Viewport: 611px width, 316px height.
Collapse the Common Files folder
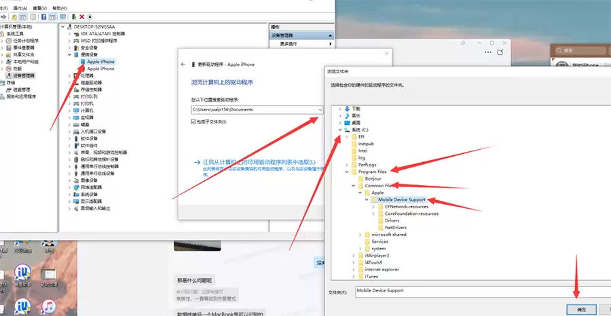(354, 186)
